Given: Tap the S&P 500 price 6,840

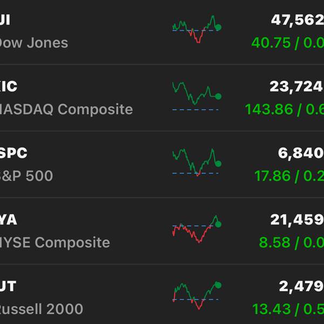Looking at the screenshot, I should pyautogui.click(x=301, y=153).
